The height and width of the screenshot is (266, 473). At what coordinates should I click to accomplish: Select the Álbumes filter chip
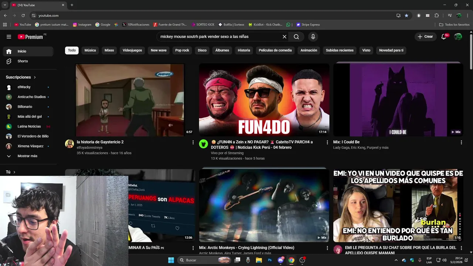pyautogui.click(x=222, y=50)
